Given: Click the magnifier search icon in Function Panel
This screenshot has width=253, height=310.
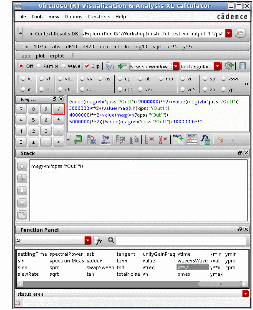Looking at the screenshot, I should (111, 240).
